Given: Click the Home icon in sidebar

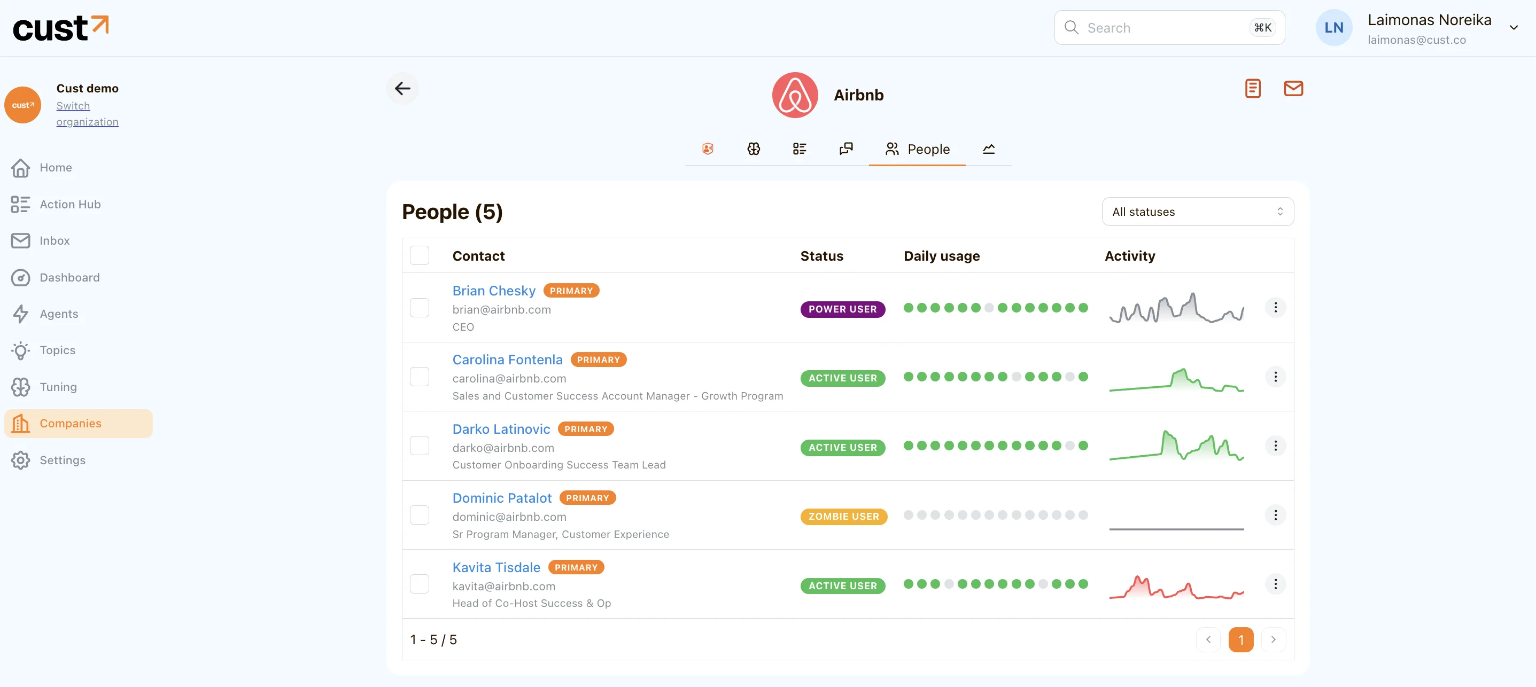Looking at the screenshot, I should pos(20,167).
